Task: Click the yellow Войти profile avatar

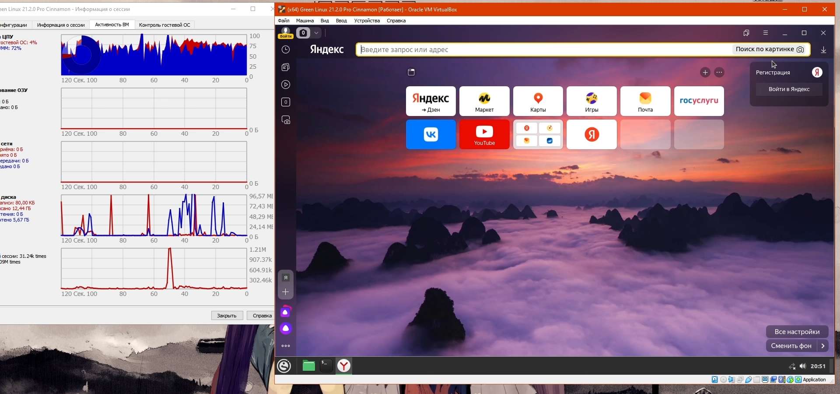Action: pos(286,33)
